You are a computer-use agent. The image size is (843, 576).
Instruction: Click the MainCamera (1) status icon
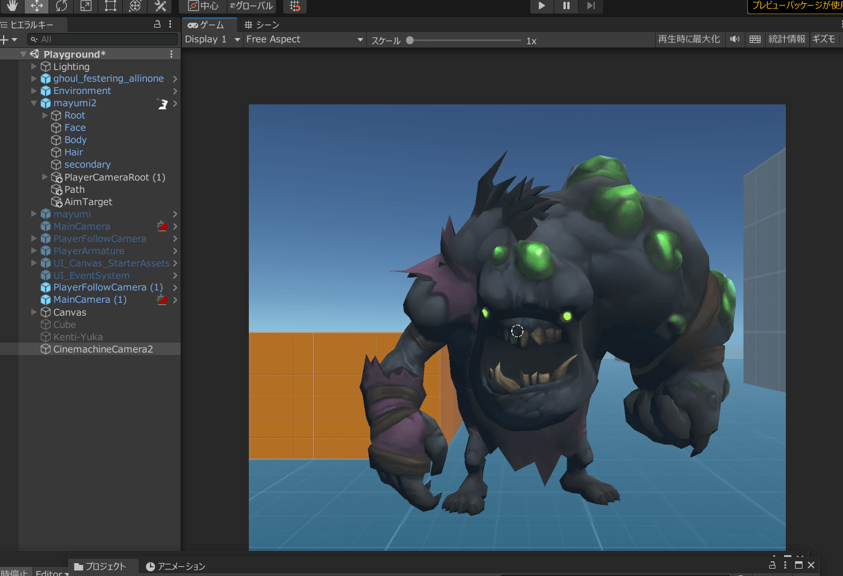pyautogui.click(x=162, y=300)
